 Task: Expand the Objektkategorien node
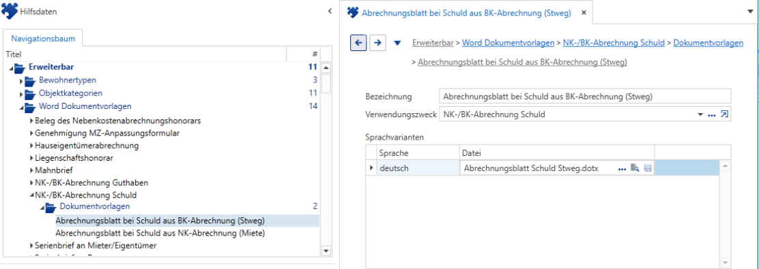click(x=21, y=94)
